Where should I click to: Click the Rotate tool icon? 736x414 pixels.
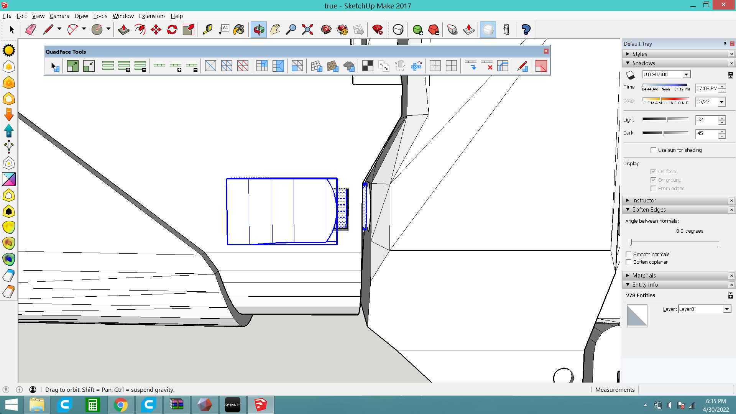[x=172, y=30]
